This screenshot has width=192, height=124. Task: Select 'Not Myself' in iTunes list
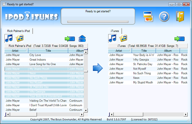point(148,69)
